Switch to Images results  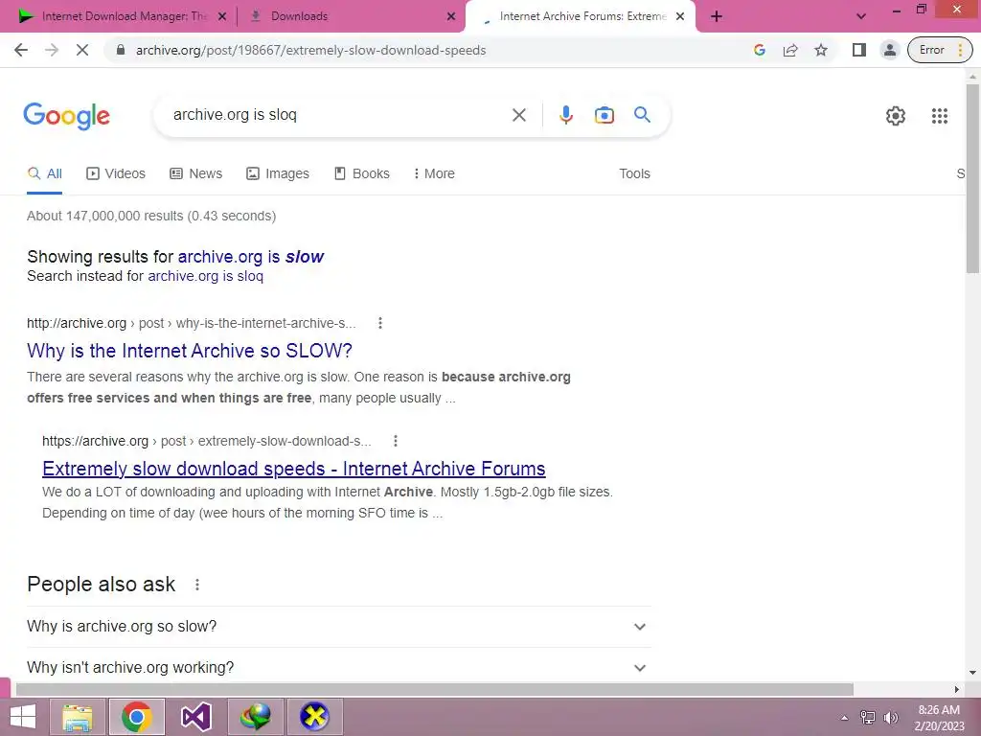(278, 174)
